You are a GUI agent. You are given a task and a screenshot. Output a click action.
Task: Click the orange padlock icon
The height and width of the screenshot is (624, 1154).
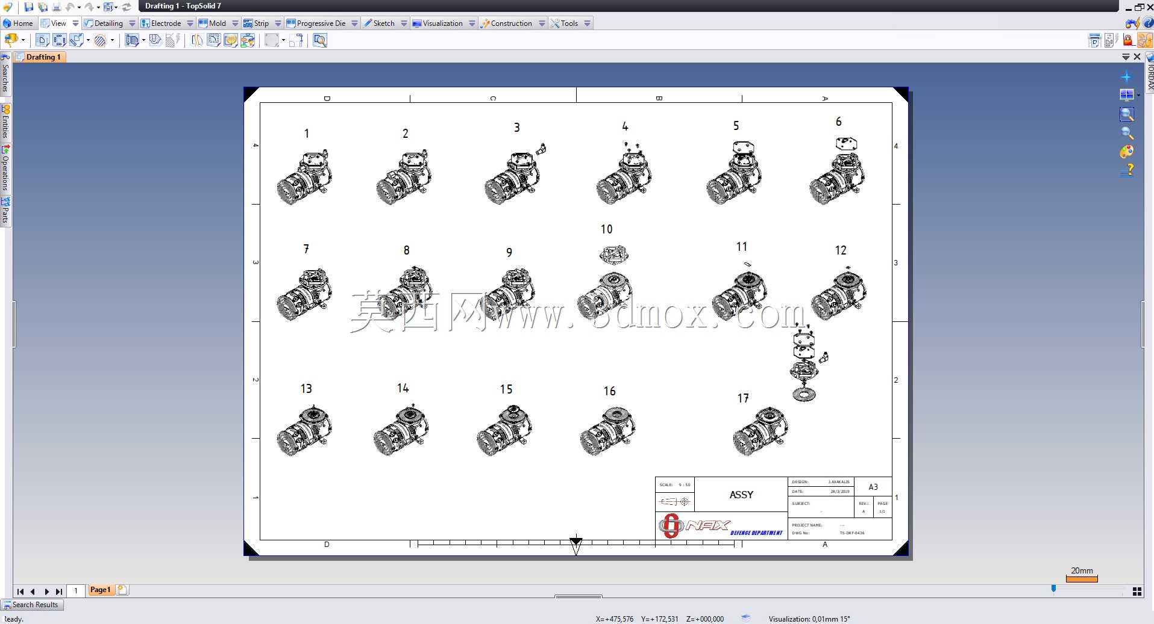(1127, 40)
